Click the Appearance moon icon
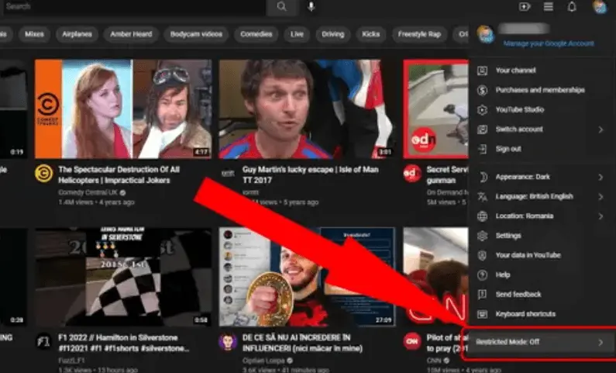 (x=483, y=177)
